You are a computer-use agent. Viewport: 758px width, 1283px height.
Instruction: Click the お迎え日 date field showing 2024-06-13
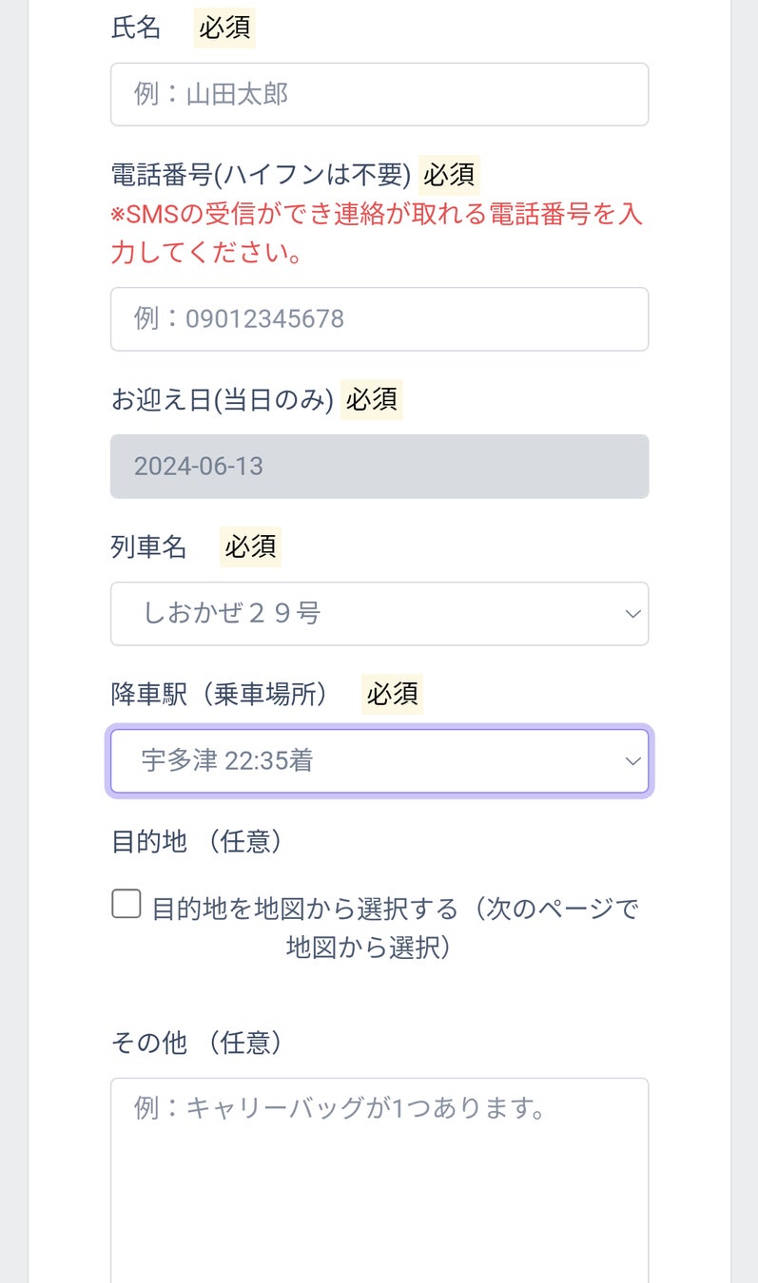coord(379,467)
